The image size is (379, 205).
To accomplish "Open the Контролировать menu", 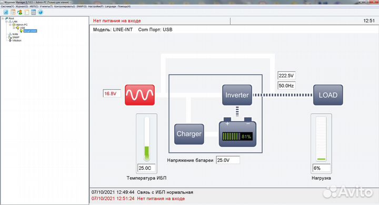I will click(x=65, y=6).
